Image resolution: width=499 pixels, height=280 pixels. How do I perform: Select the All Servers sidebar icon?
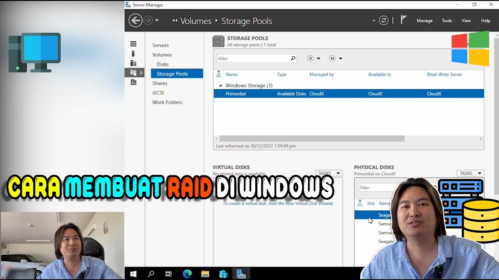point(133,63)
